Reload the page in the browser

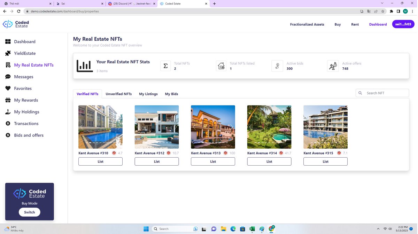coord(18,11)
